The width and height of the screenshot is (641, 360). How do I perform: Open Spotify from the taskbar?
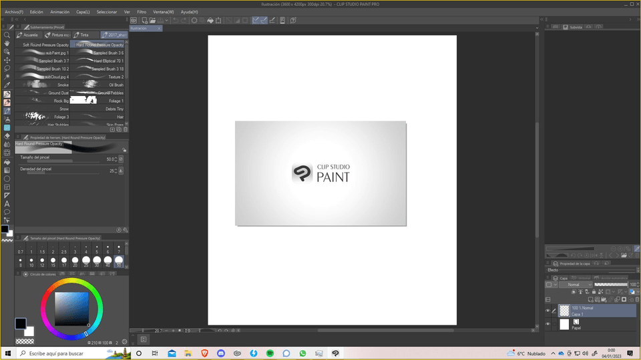pos(270,353)
